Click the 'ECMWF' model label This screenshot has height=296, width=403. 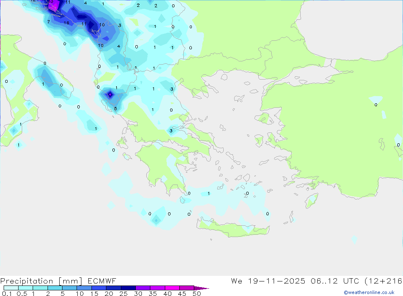(102, 281)
